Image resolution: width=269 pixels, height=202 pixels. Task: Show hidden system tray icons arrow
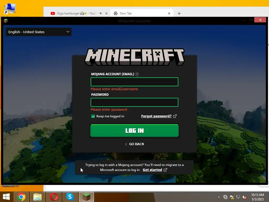point(219,197)
